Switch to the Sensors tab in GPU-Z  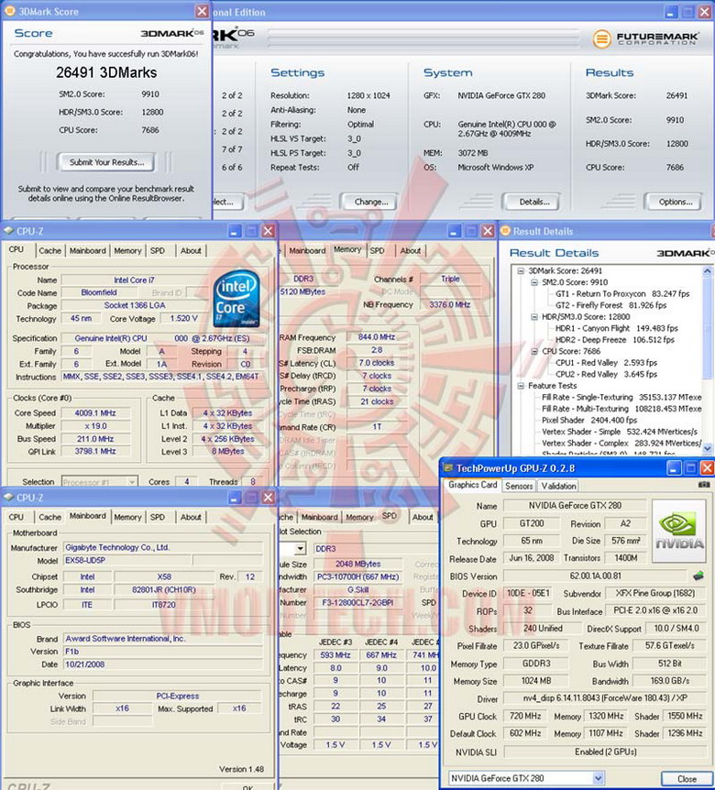point(519,486)
